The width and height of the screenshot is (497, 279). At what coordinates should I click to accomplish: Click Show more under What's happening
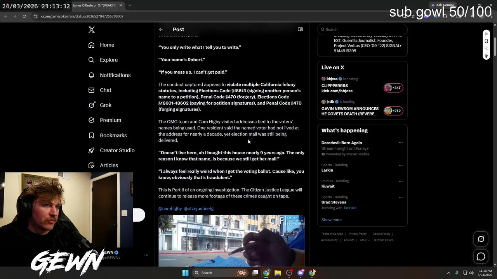(332, 220)
